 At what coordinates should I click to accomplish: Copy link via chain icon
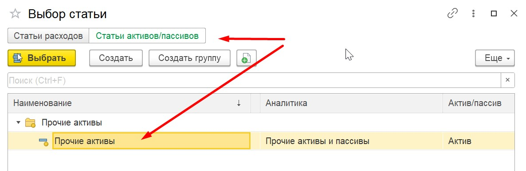pyautogui.click(x=453, y=13)
